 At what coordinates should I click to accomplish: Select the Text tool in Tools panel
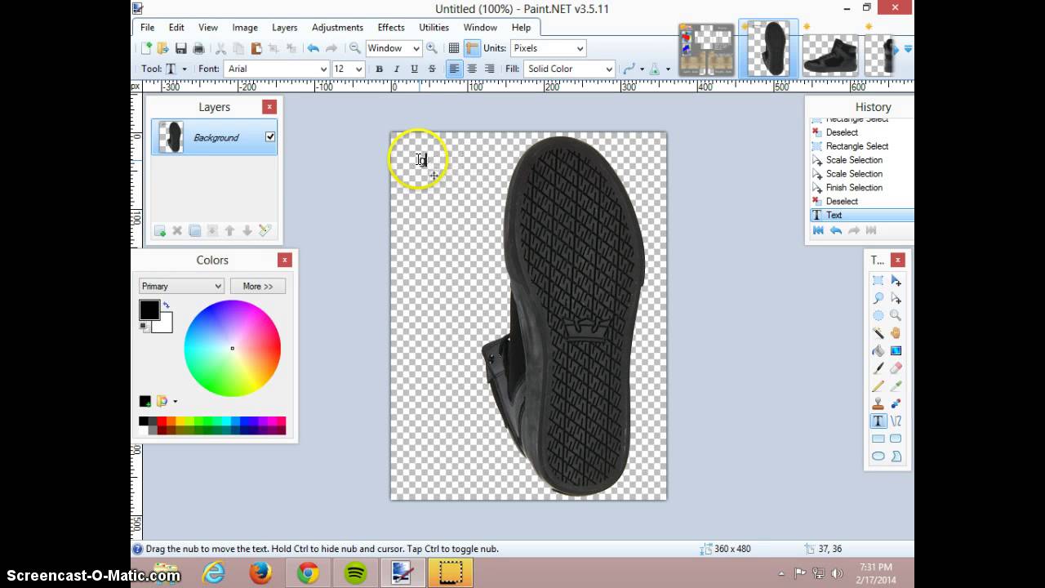tap(878, 421)
